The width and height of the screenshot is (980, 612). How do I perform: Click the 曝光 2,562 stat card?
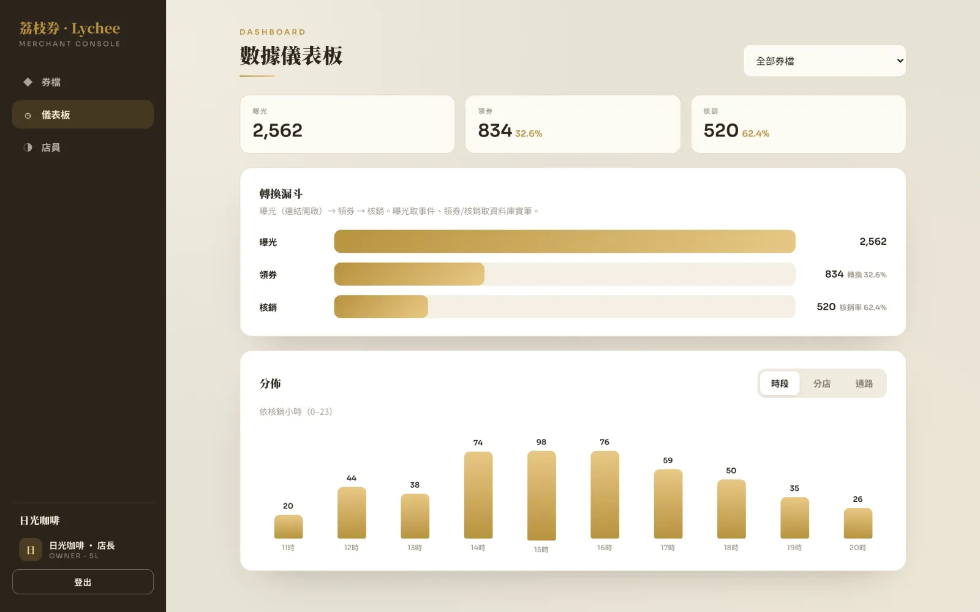[x=347, y=124]
